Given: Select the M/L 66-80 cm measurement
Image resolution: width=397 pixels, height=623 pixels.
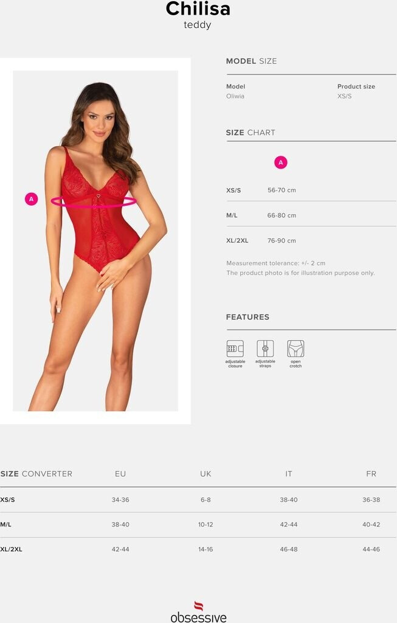Looking at the screenshot, I should pyautogui.click(x=281, y=215).
